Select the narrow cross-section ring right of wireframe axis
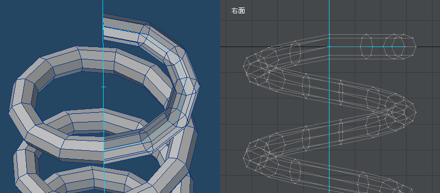The image size is (440, 193). 341,91
